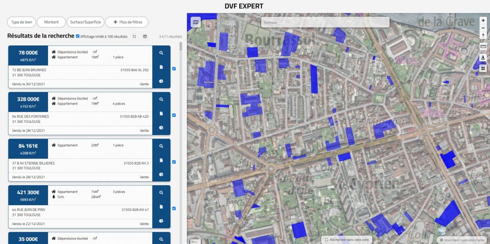Select the 84 161€ price header

(28, 149)
